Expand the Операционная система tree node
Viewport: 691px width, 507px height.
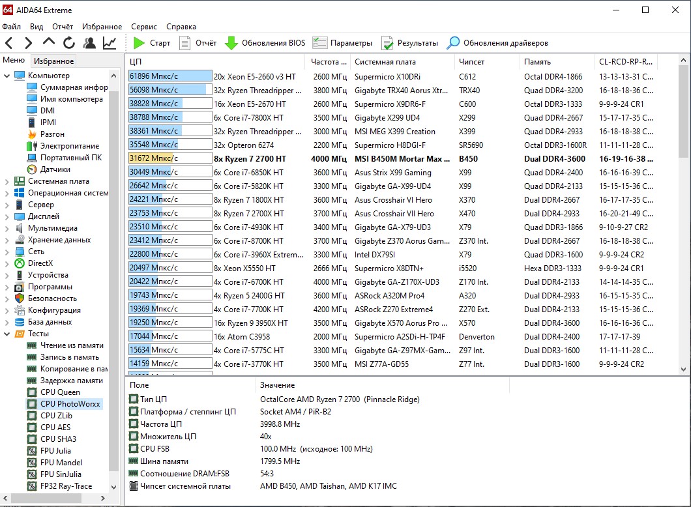pos(7,193)
